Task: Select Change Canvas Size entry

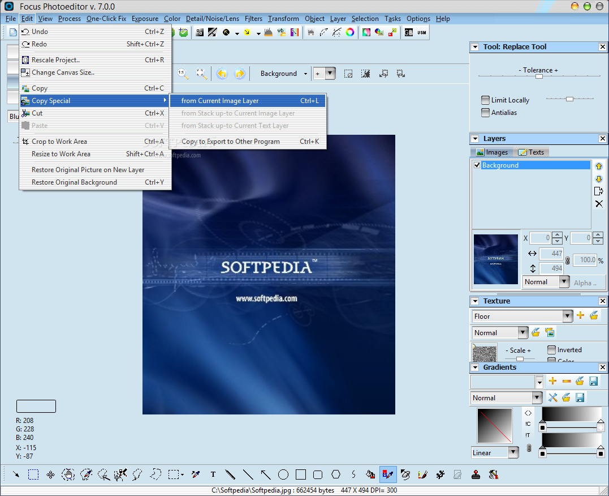Action: (95, 72)
